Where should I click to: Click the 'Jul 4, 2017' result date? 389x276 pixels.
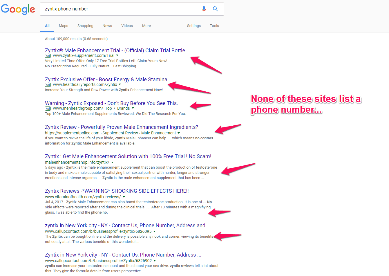coord(54,202)
